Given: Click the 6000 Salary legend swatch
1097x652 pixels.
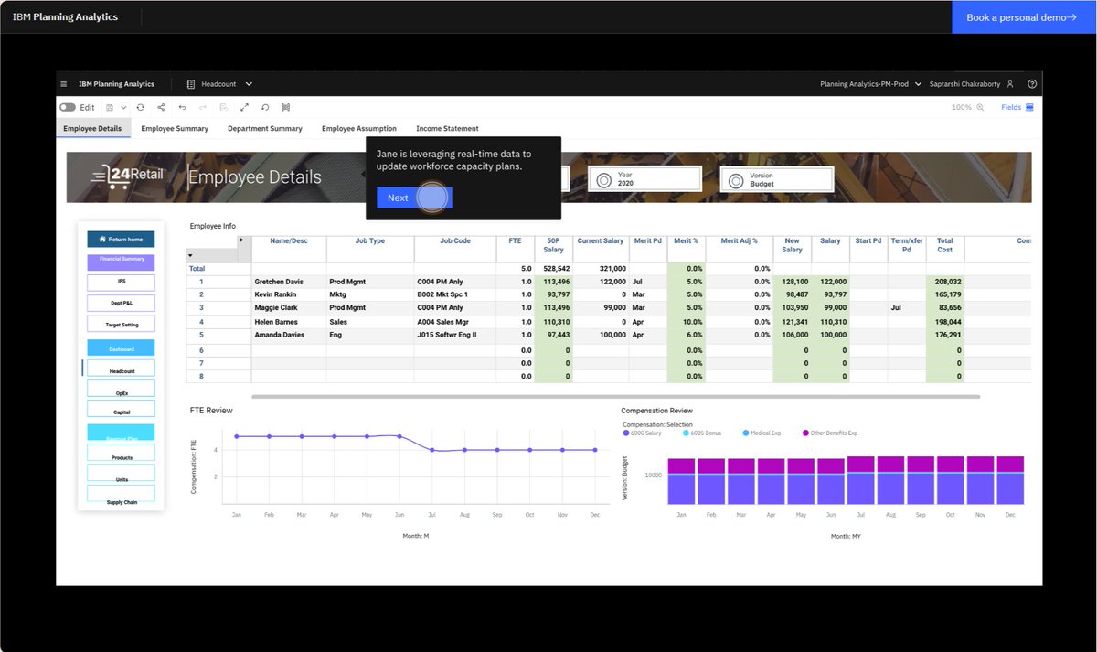Looking at the screenshot, I should pos(626,433).
